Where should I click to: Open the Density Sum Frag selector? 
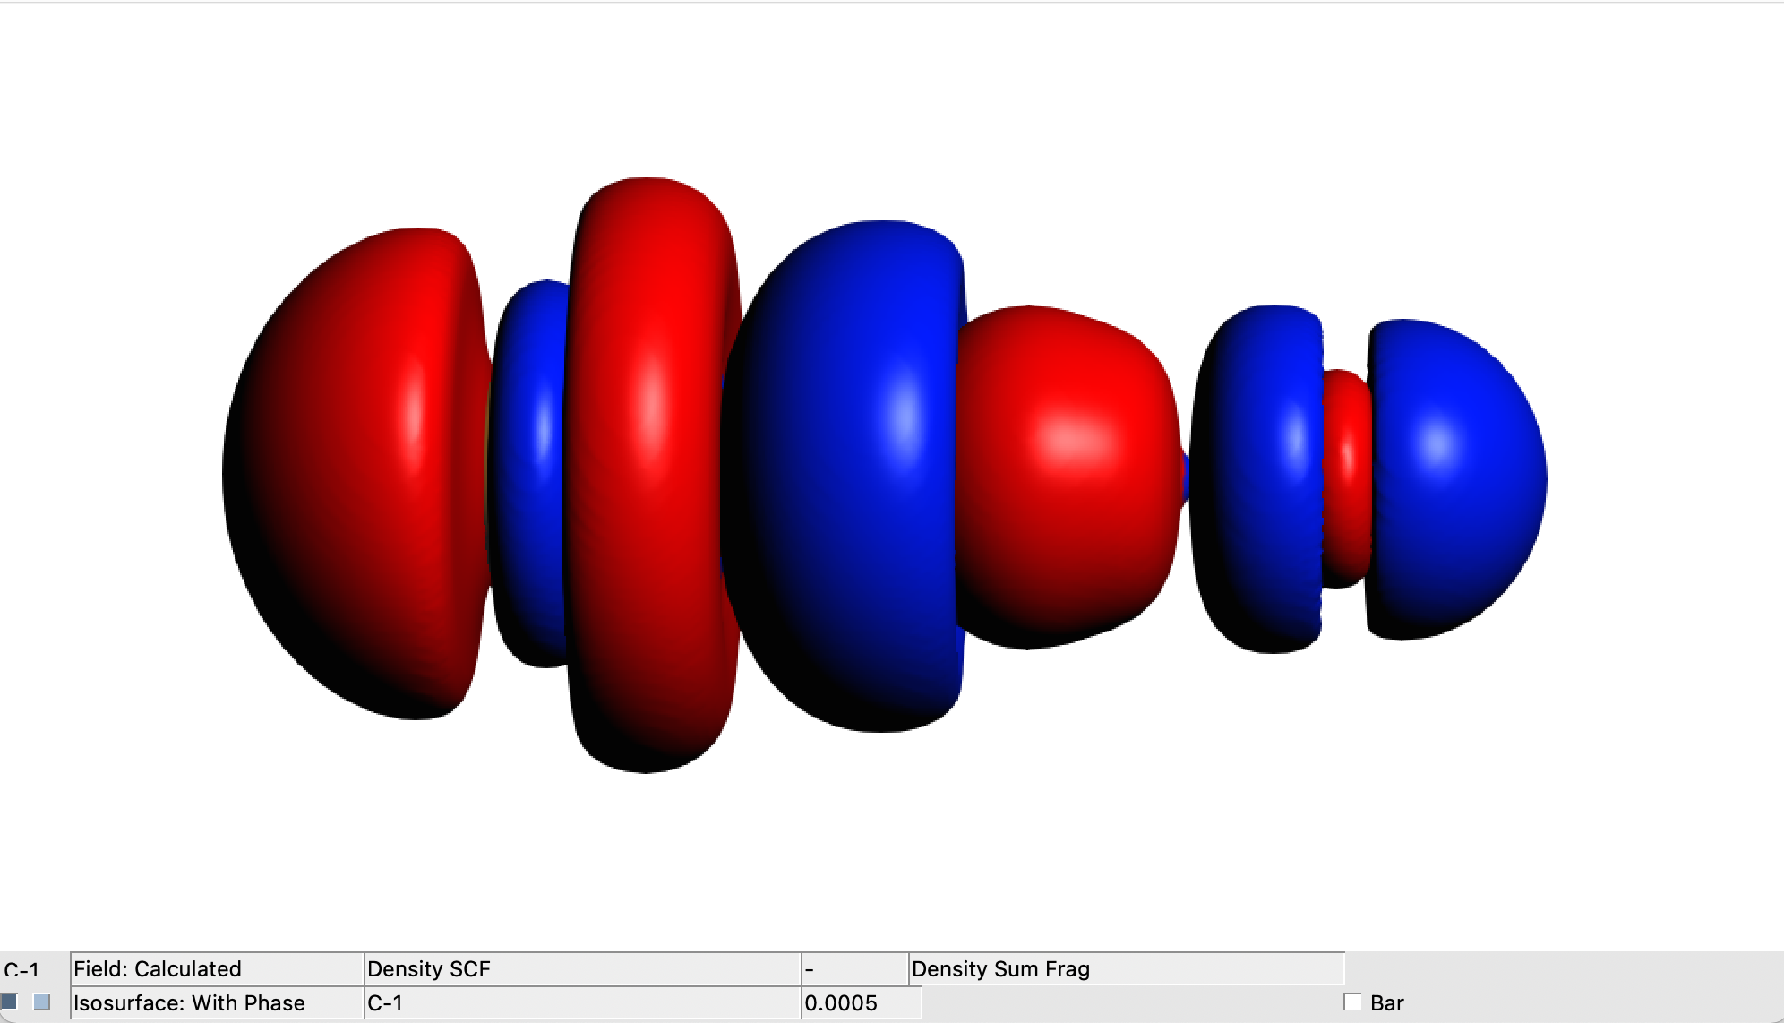click(x=1126, y=969)
